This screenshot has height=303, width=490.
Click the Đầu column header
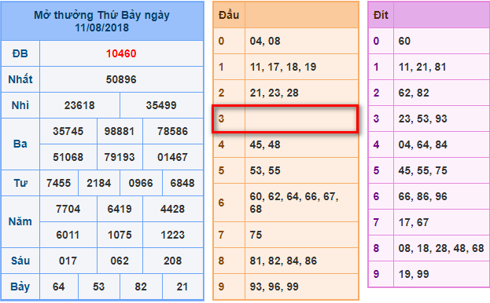pyautogui.click(x=229, y=15)
